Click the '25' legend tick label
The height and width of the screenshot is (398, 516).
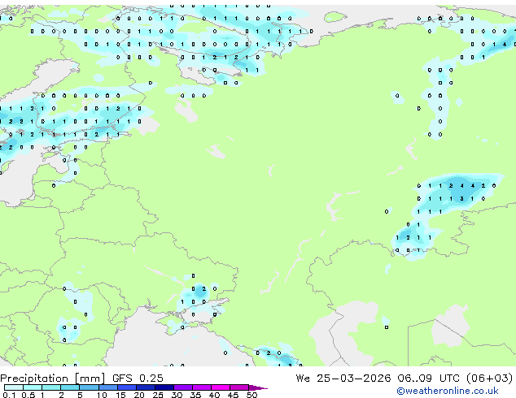coord(158,395)
